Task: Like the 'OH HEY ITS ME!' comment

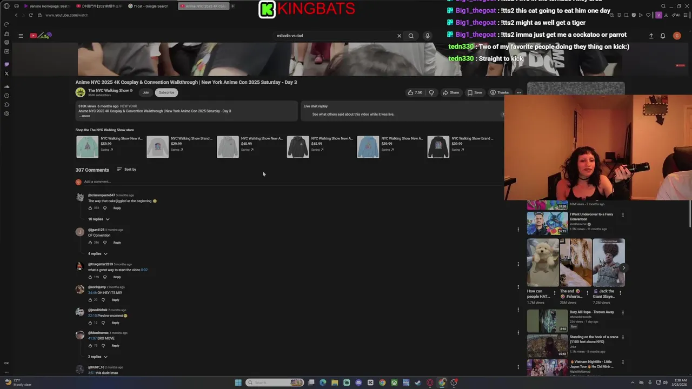Action: 90,300
